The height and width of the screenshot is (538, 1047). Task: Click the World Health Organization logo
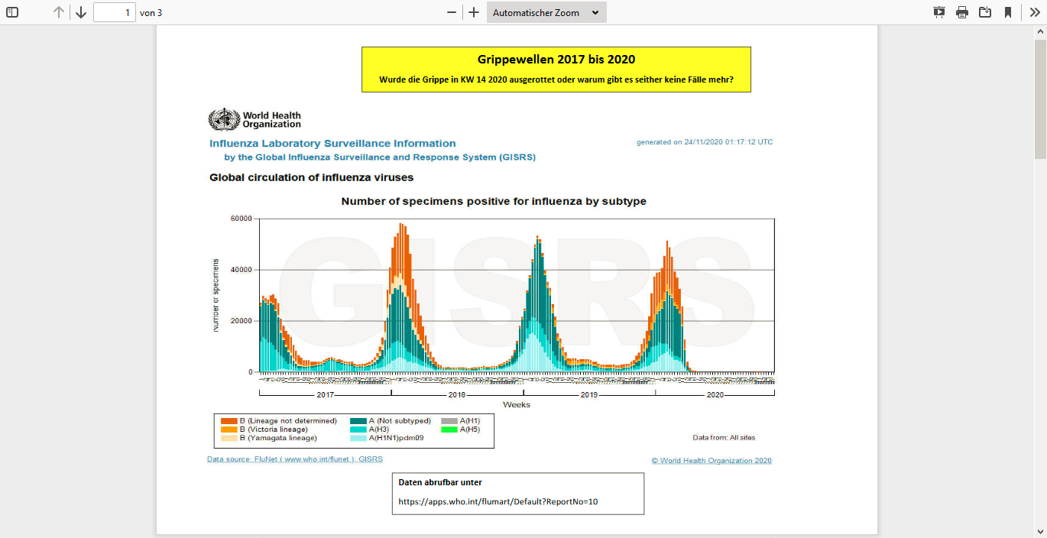[x=254, y=119]
